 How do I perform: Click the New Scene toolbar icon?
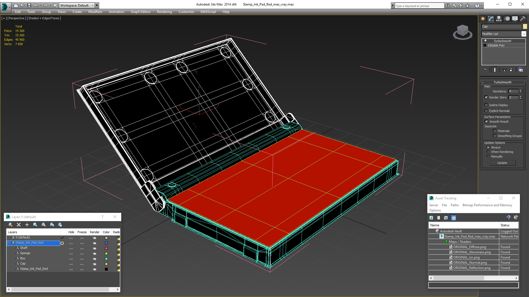point(16,5)
